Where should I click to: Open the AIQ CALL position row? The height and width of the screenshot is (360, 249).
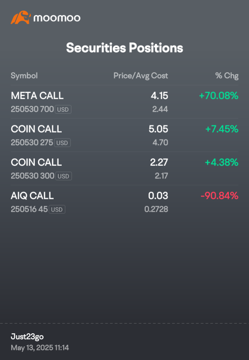point(124,202)
